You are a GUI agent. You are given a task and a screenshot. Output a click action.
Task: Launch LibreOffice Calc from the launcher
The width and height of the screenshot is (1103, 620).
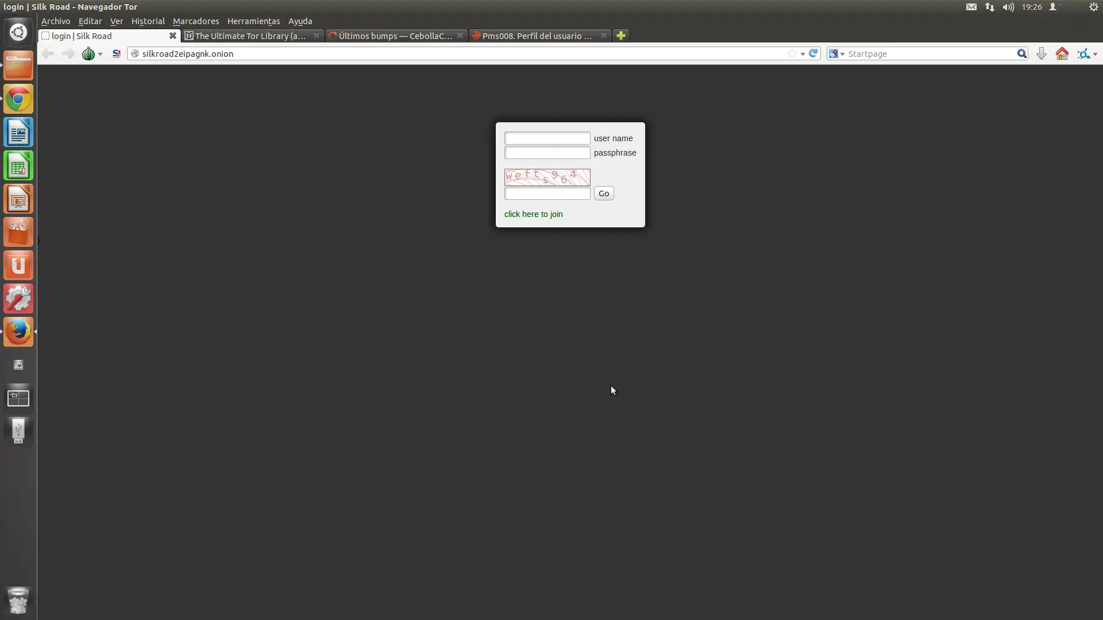[x=18, y=165]
